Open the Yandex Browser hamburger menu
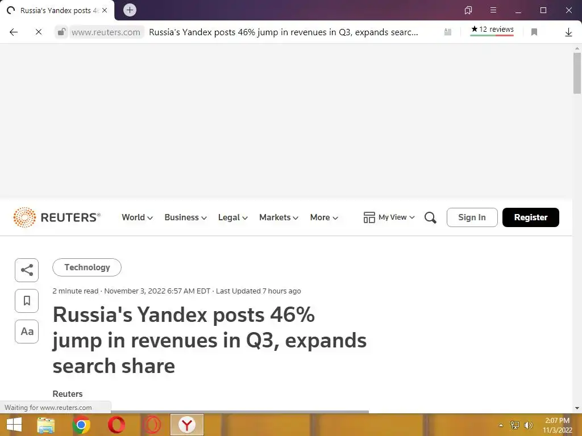 tap(493, 10)
